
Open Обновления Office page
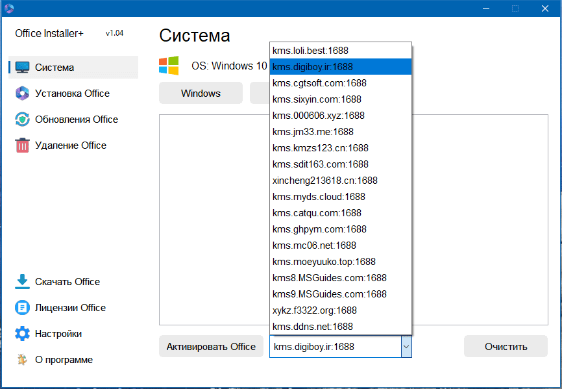[x=77, y=119]
